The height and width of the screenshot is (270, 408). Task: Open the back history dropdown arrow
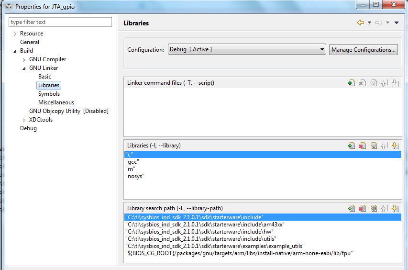coord(369,22)
